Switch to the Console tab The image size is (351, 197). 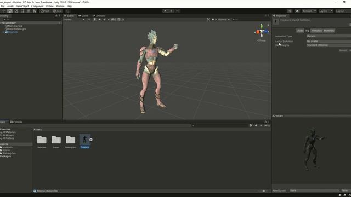pyautogui.click(x=16, y=122)
